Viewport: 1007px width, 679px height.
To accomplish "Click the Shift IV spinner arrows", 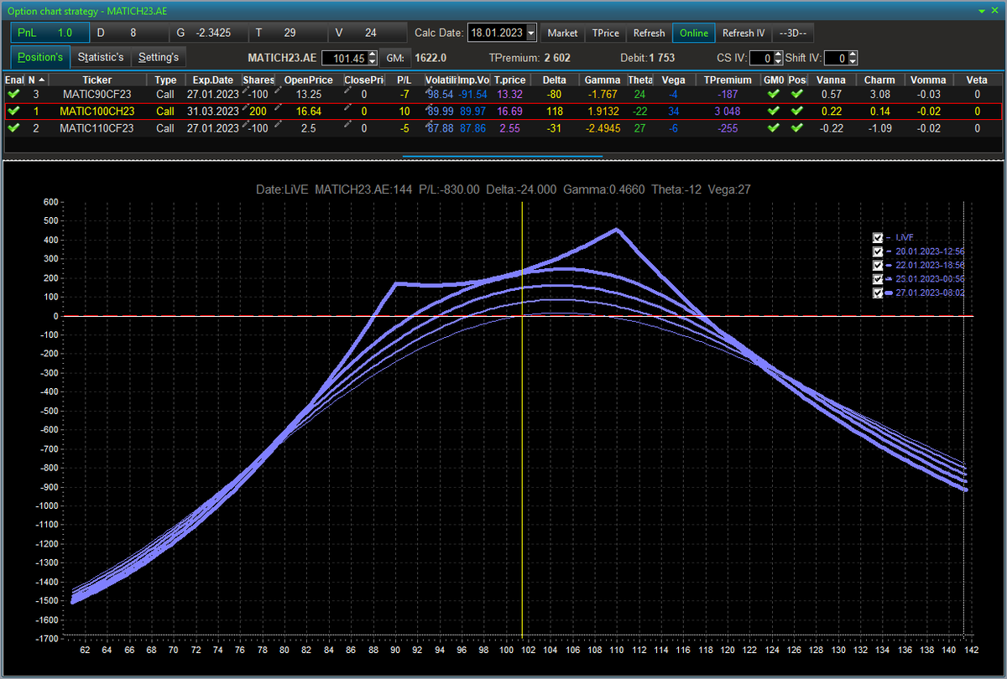I will coord(853,58).
